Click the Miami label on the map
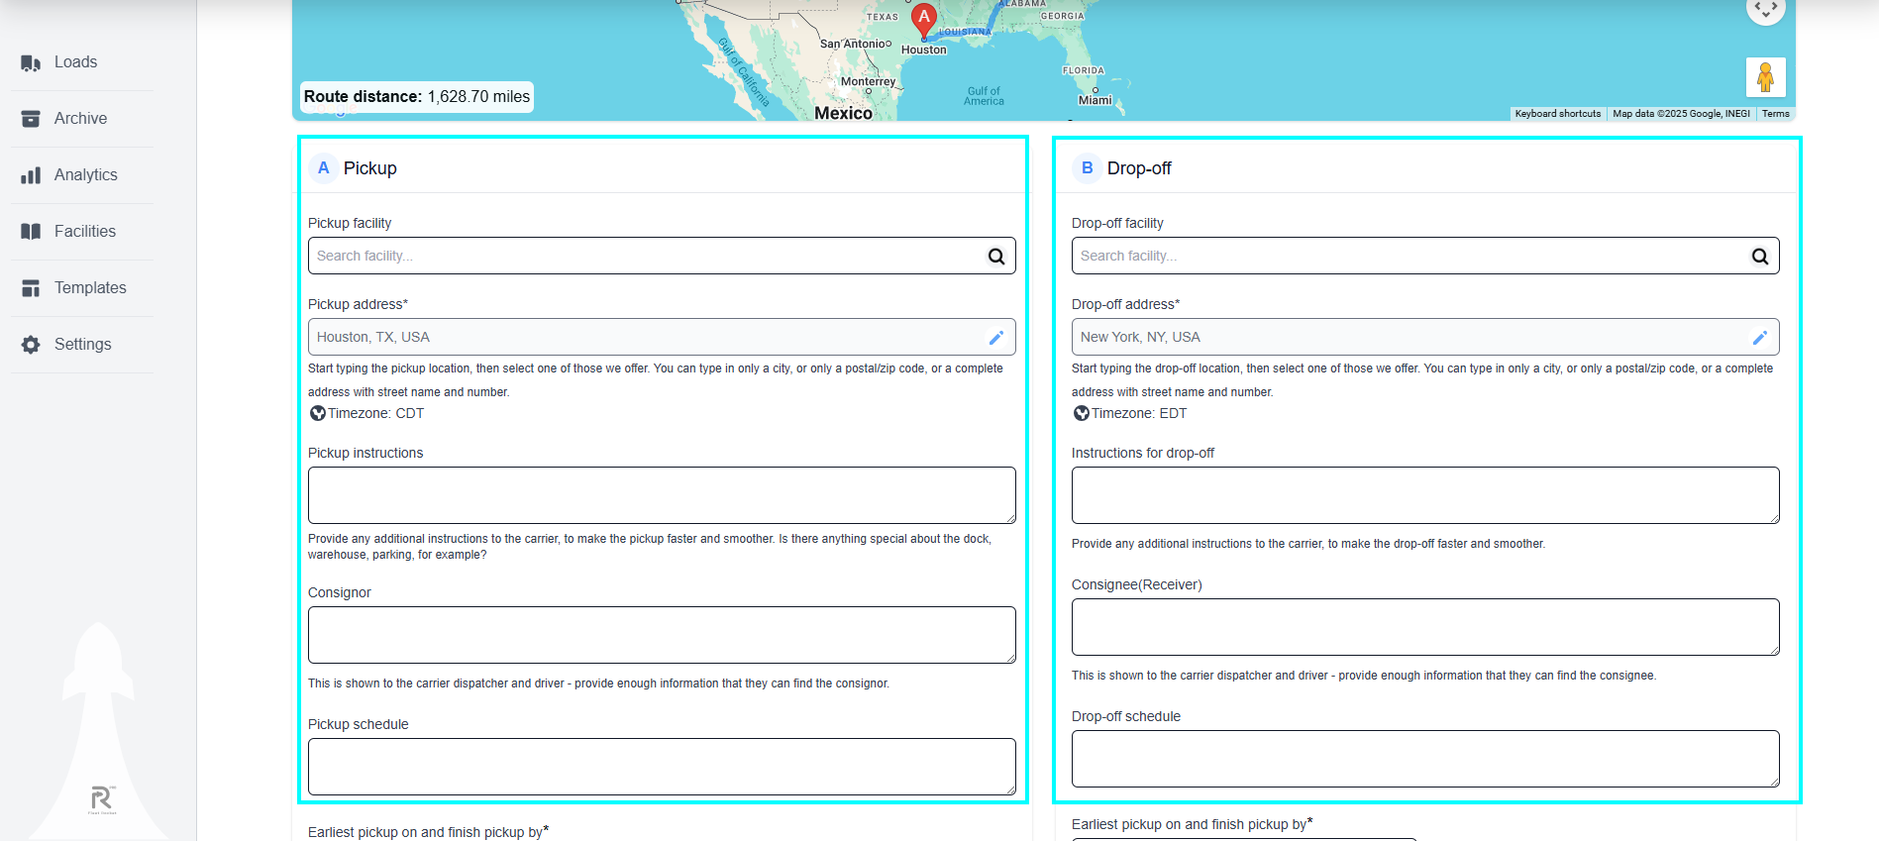 (1095, 100)
